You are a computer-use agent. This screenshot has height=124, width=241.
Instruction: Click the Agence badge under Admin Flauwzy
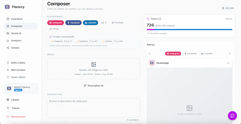[x=18, y=90]
